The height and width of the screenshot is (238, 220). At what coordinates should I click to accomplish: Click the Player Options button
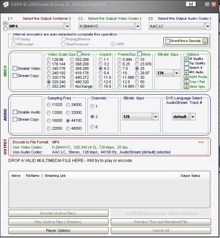(58, 230)
